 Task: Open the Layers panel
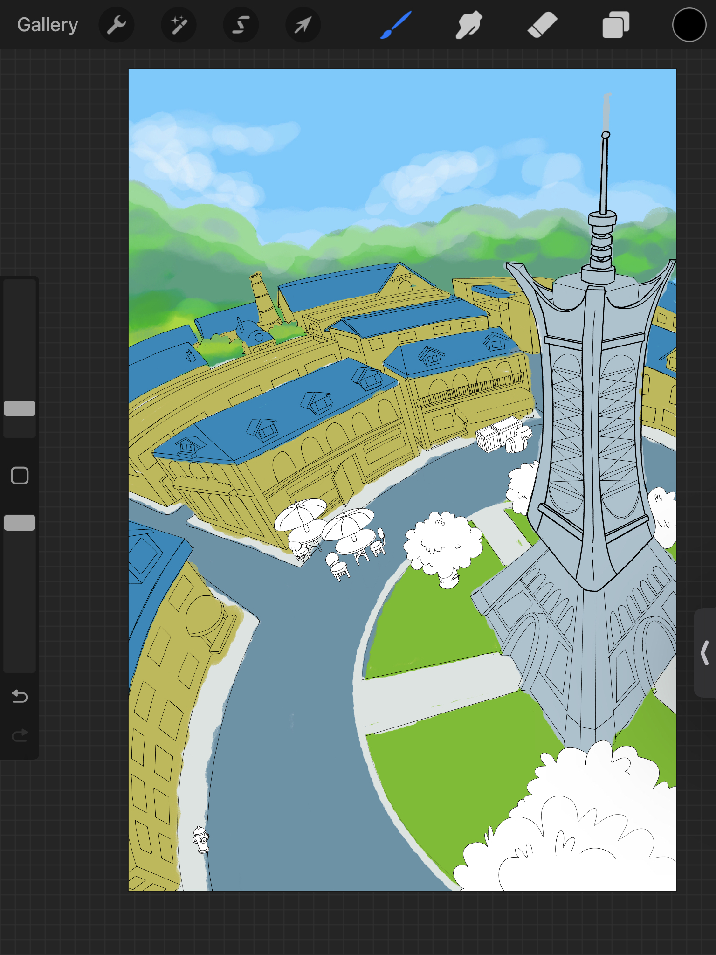[616, 25]
